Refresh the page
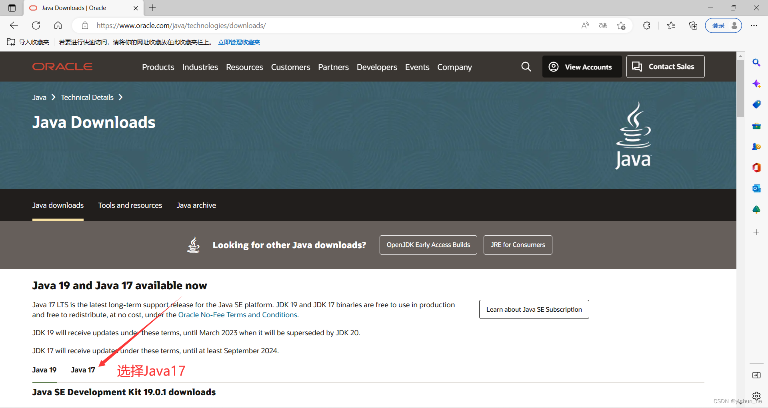 (36, 26)
